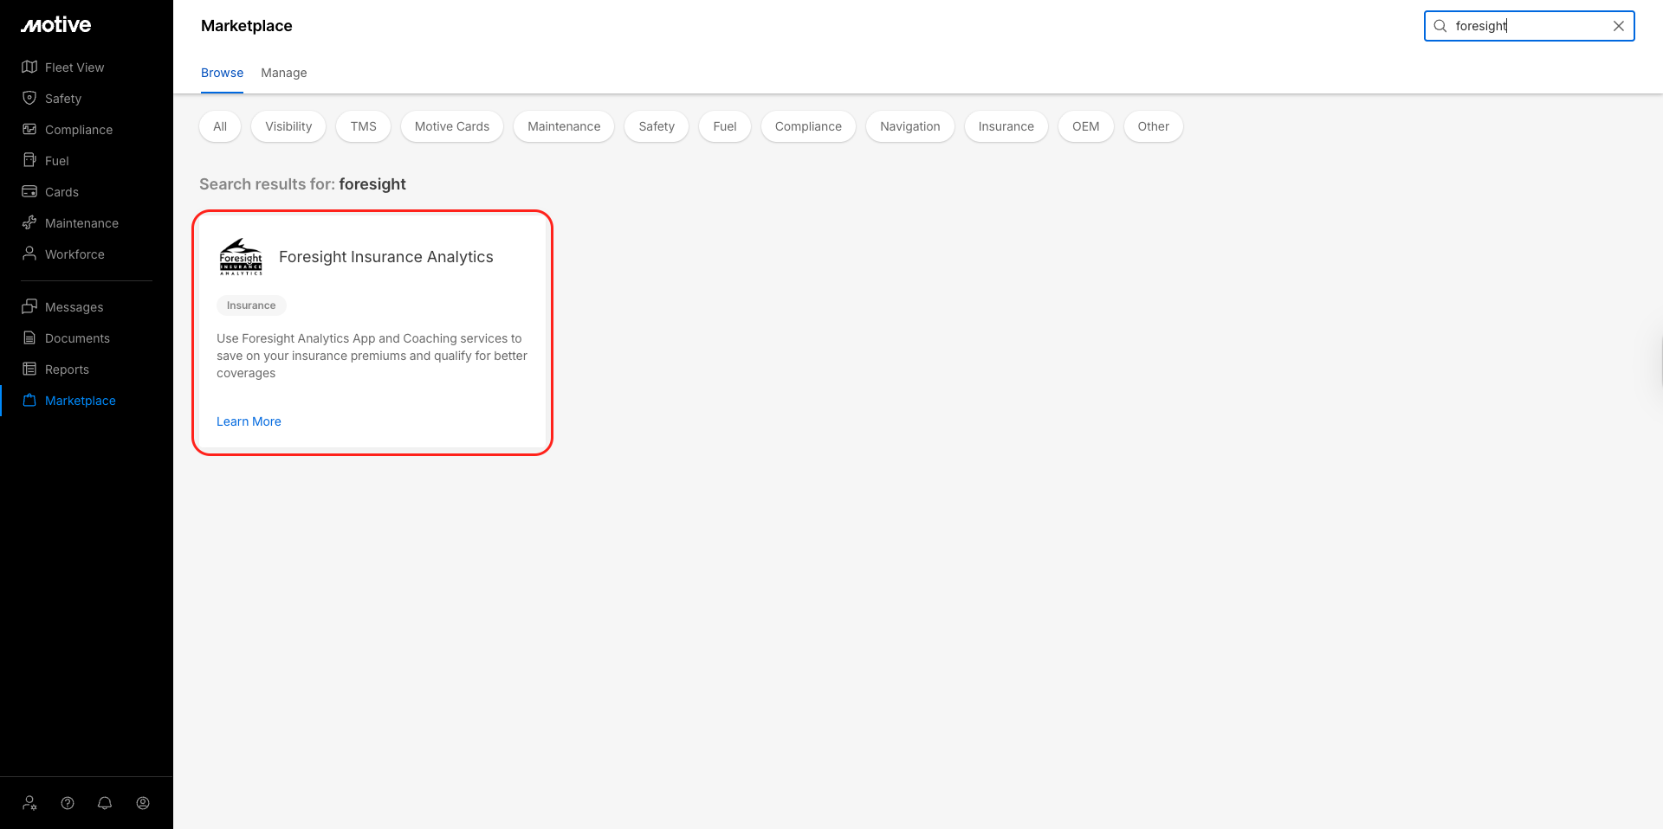Filter by OEM category
The height and width of the screenshot is (829, 1663).
click(x=1086, y=126)
